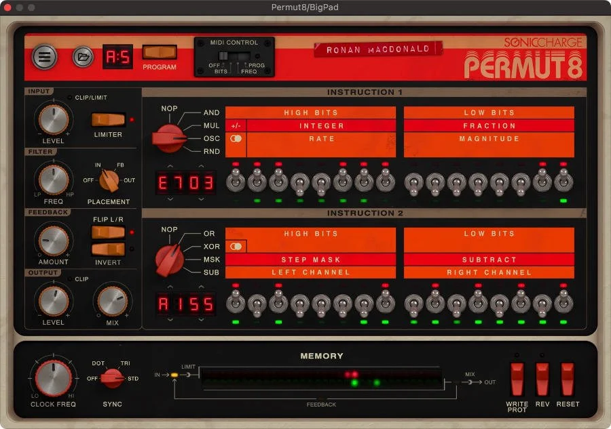Viewport: 611px width, 429px height.
Task: Click the A:5 program display
Action: (117, 57)
